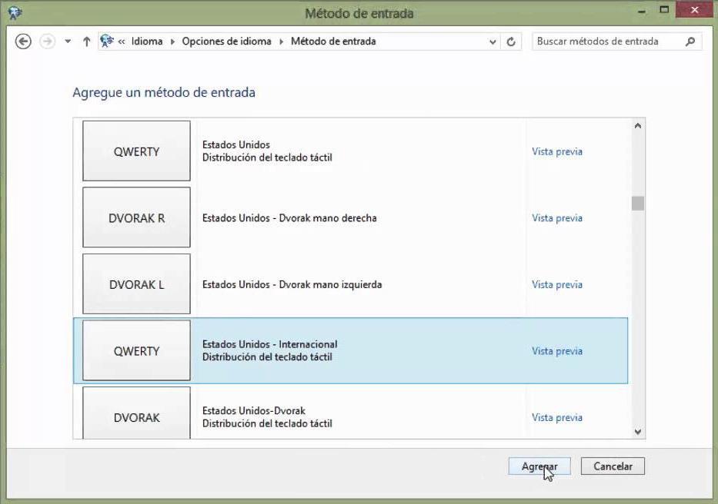Open the recent locations dropdown arrow
718x504 pixels.
tap(68, 41)
